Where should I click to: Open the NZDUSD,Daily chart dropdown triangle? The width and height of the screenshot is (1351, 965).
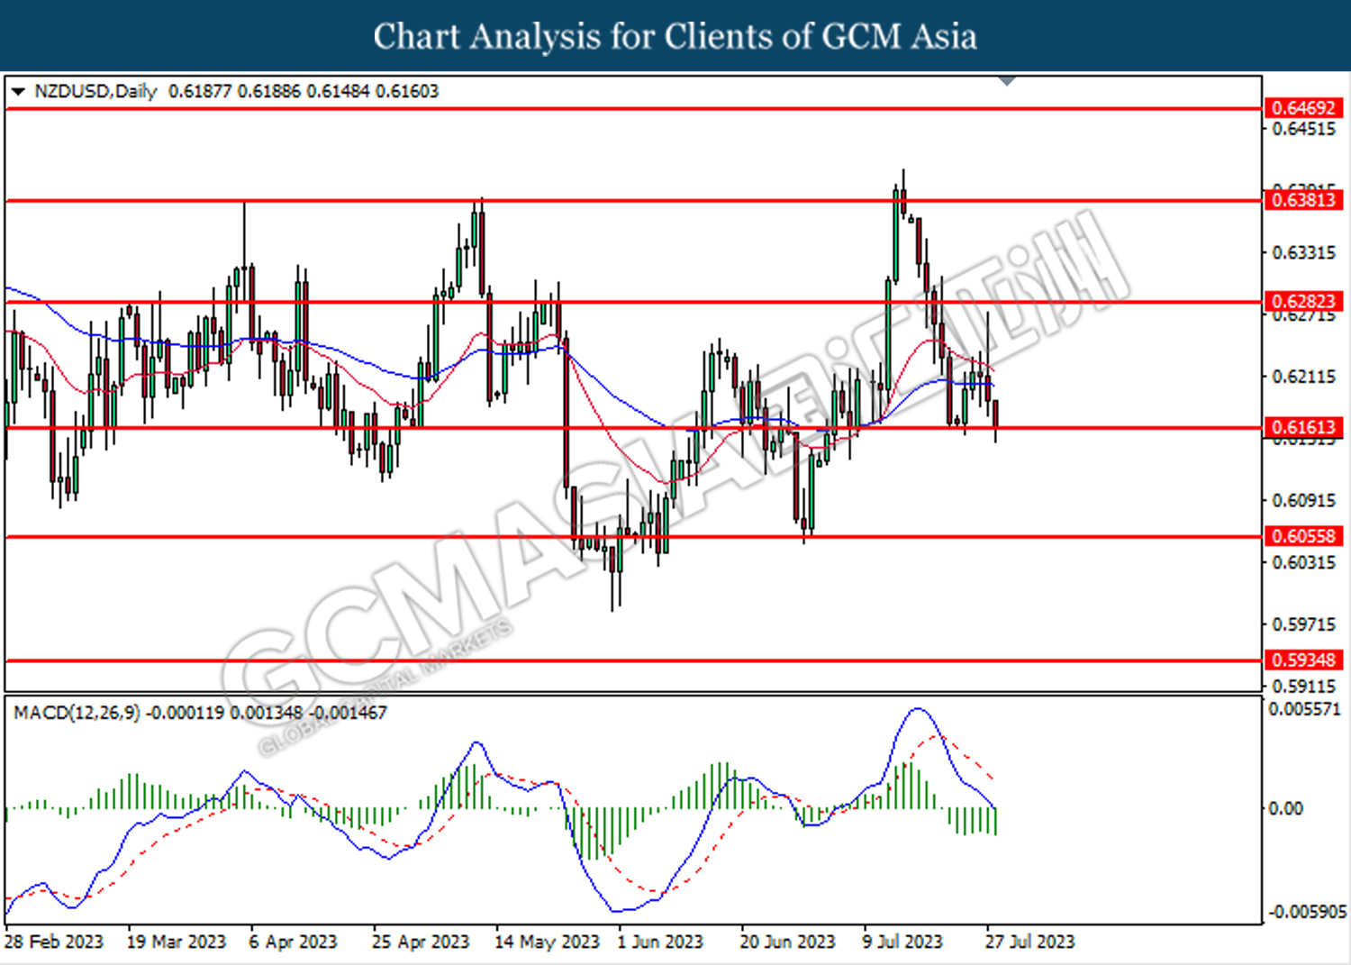click(x=18, y=92)
